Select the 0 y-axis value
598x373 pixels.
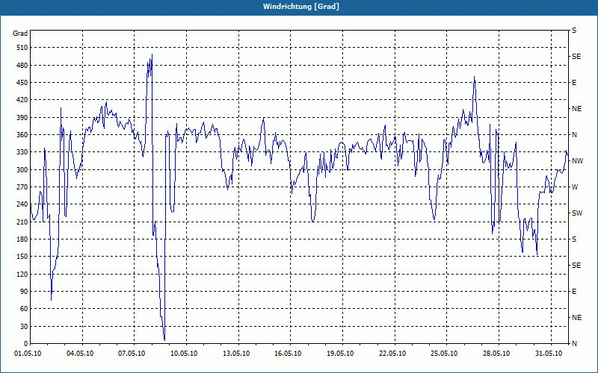[x=25, y=344]
